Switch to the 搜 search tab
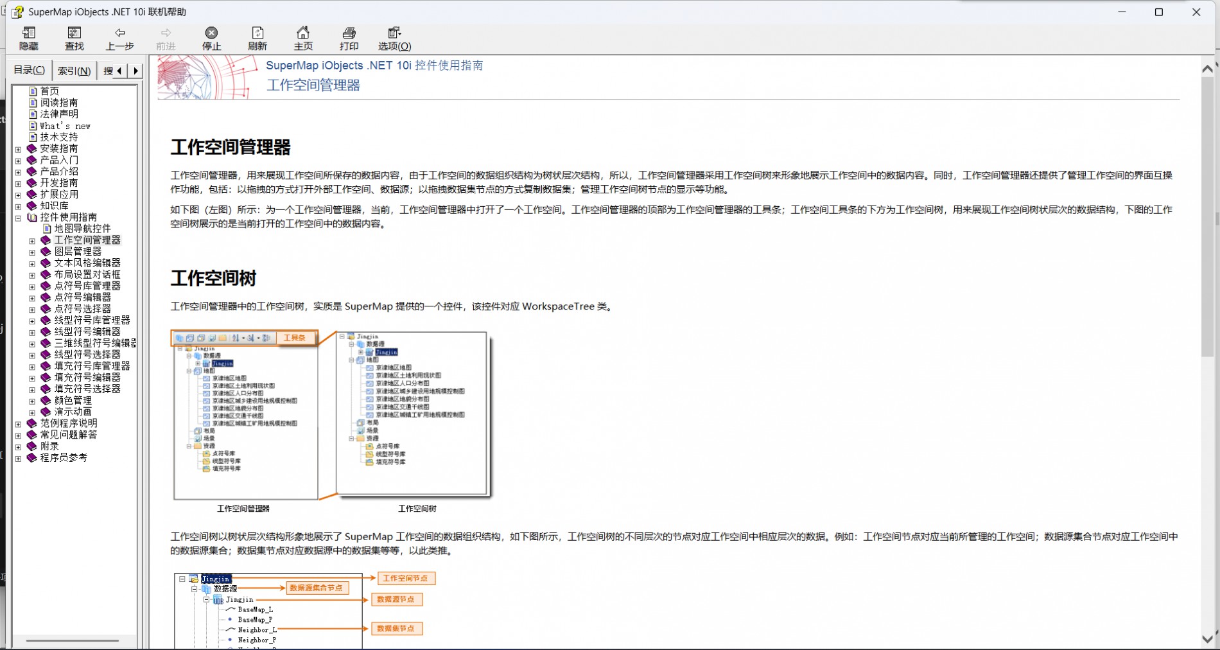1220x650 pixels. 108,71
